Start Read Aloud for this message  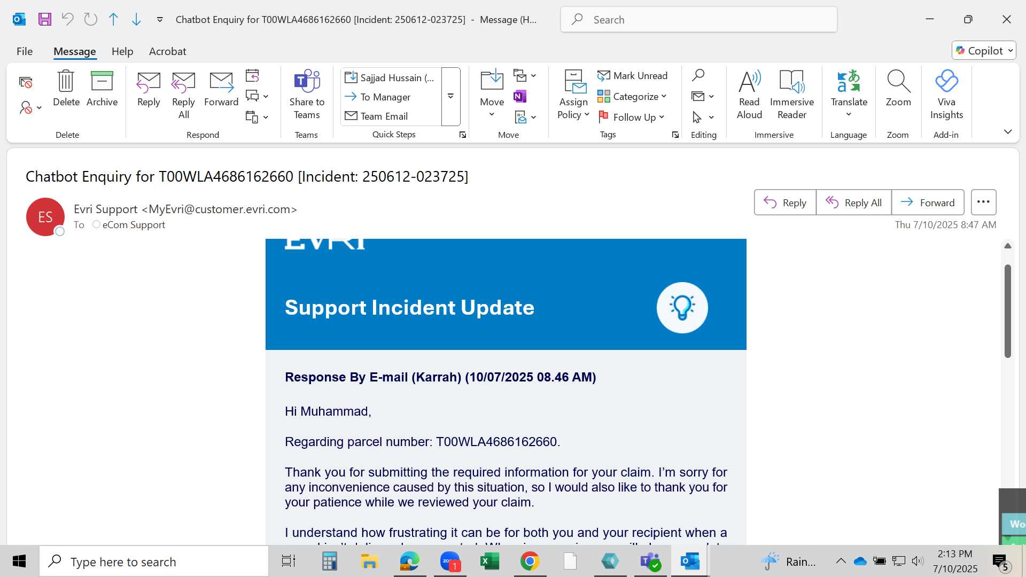coord(749,95)
